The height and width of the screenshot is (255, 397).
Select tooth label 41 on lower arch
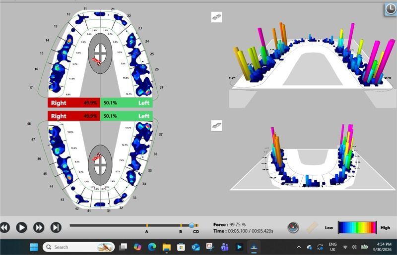(x=89, y=210)
